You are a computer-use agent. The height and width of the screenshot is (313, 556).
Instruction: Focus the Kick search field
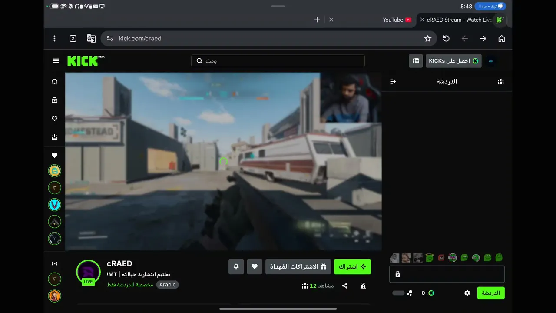[278, 61]
